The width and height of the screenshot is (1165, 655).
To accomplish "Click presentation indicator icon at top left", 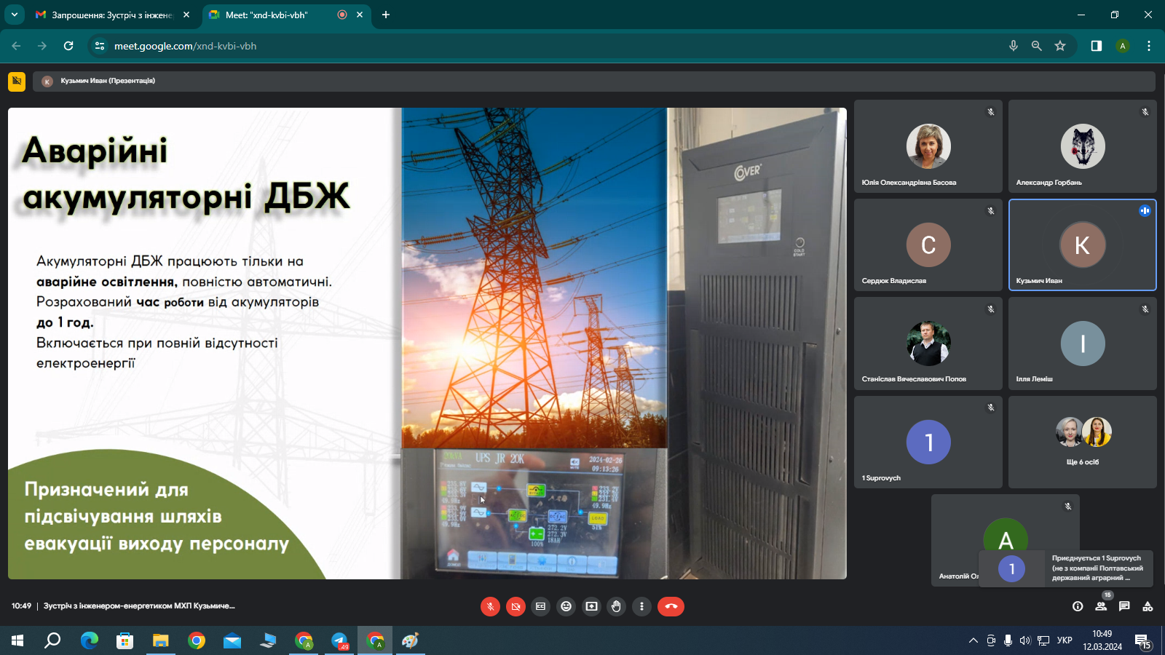I will [17, 81].
